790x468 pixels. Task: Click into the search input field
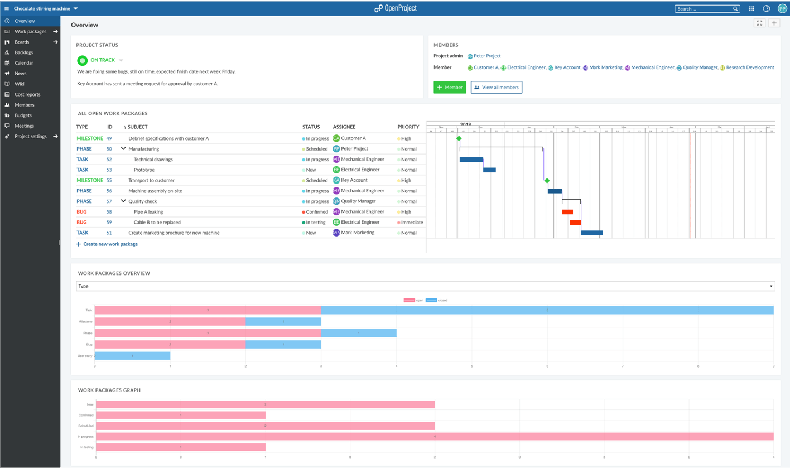click(x=703, y=9)
